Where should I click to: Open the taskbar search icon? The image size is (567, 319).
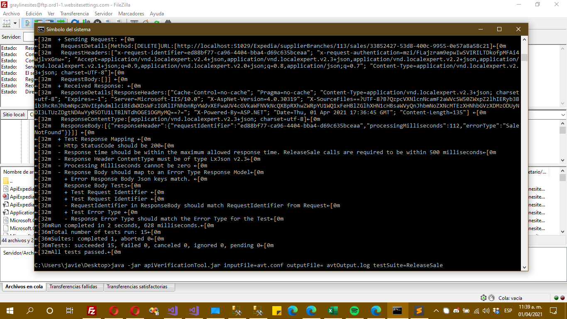(30, 311)
